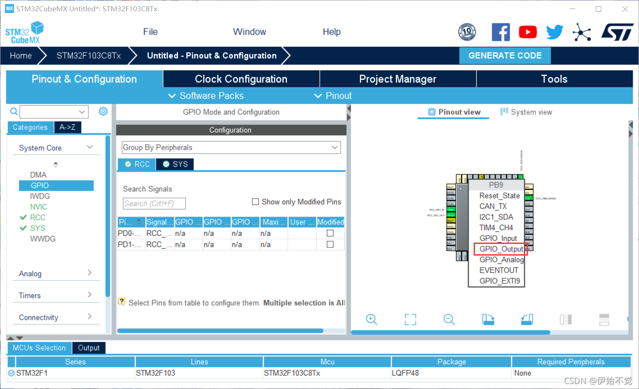The width and height of the screenshot is (639, 389).
Task: Open the Group By Peripherals dropdown
Action: 231,147
